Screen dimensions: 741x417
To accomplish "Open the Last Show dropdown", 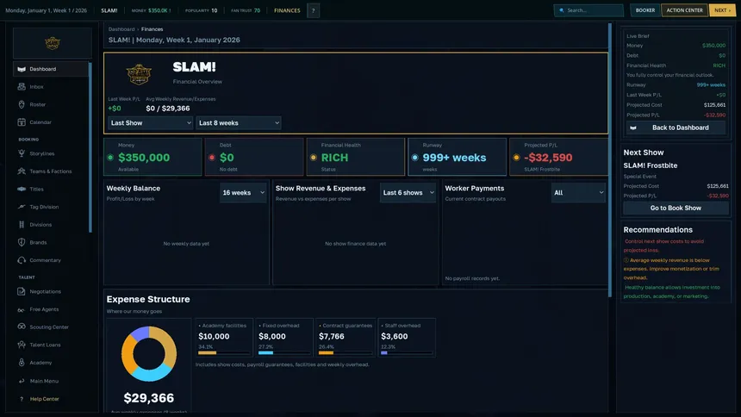I will [150, 123].
